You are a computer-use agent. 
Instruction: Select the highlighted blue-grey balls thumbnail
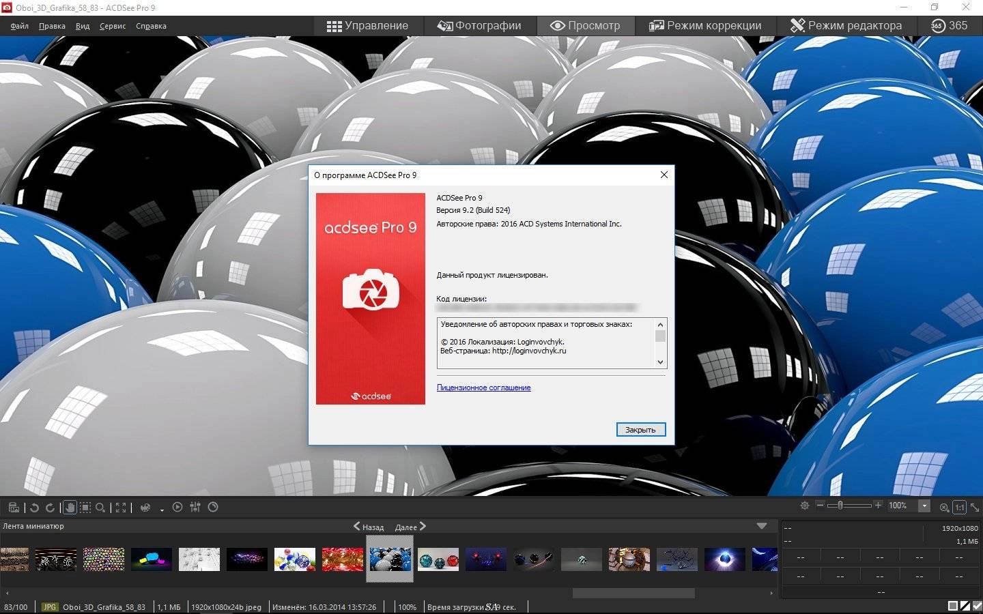(390, 559)
